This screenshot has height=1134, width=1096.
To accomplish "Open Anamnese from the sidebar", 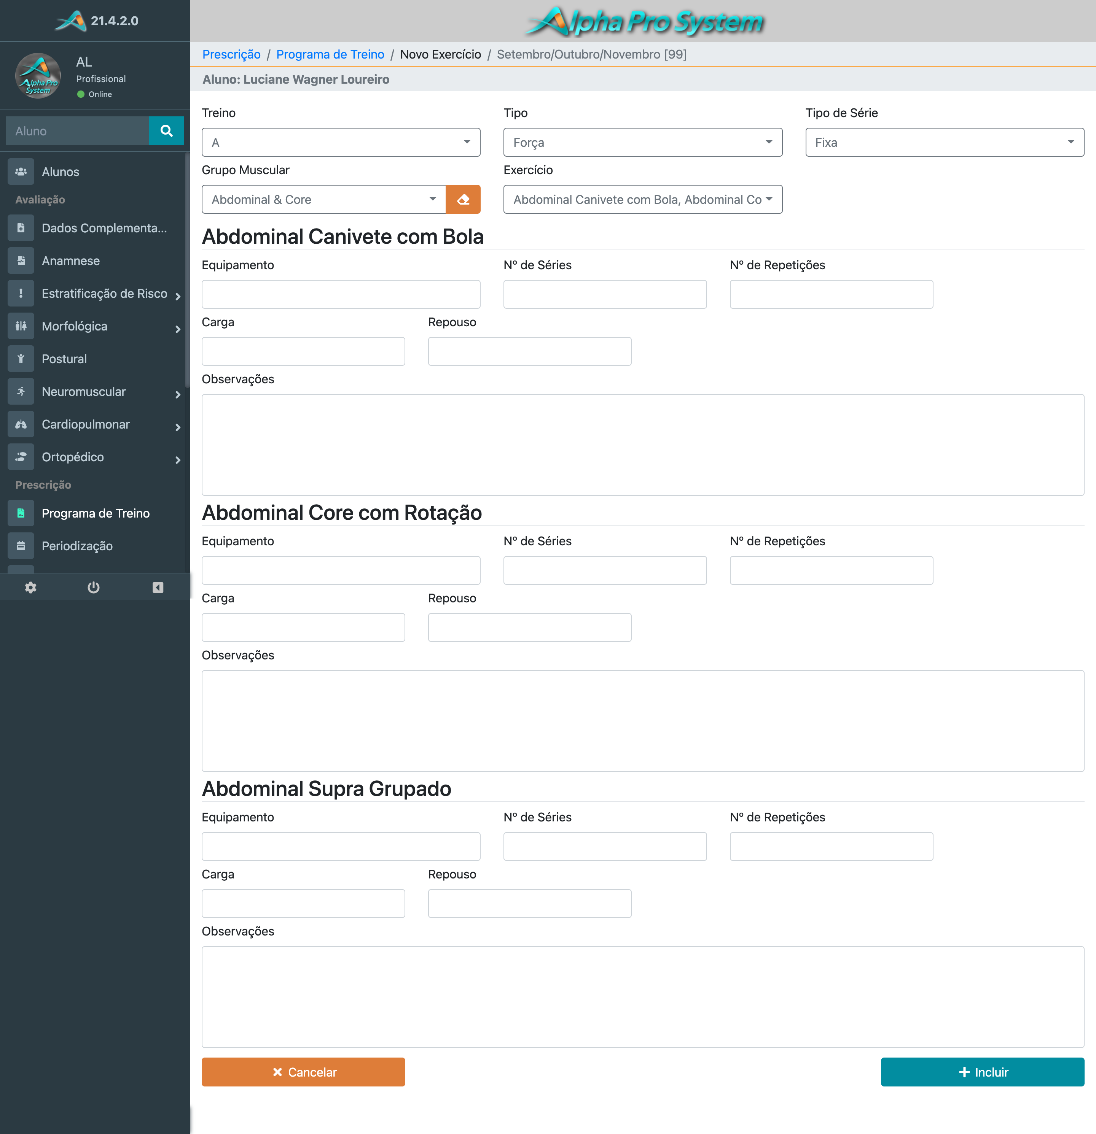I will point(71,261).
